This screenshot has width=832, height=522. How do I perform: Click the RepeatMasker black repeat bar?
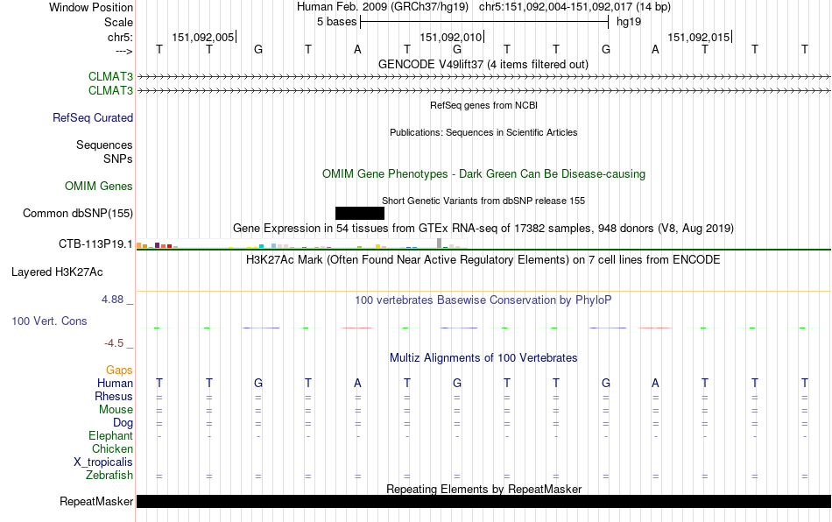tap(483, 501)
